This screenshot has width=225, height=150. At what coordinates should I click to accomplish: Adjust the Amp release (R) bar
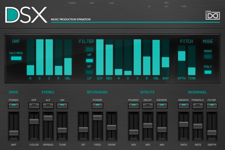58,57
